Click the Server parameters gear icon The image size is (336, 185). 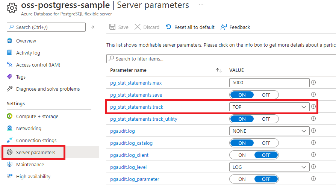[10, 152]
